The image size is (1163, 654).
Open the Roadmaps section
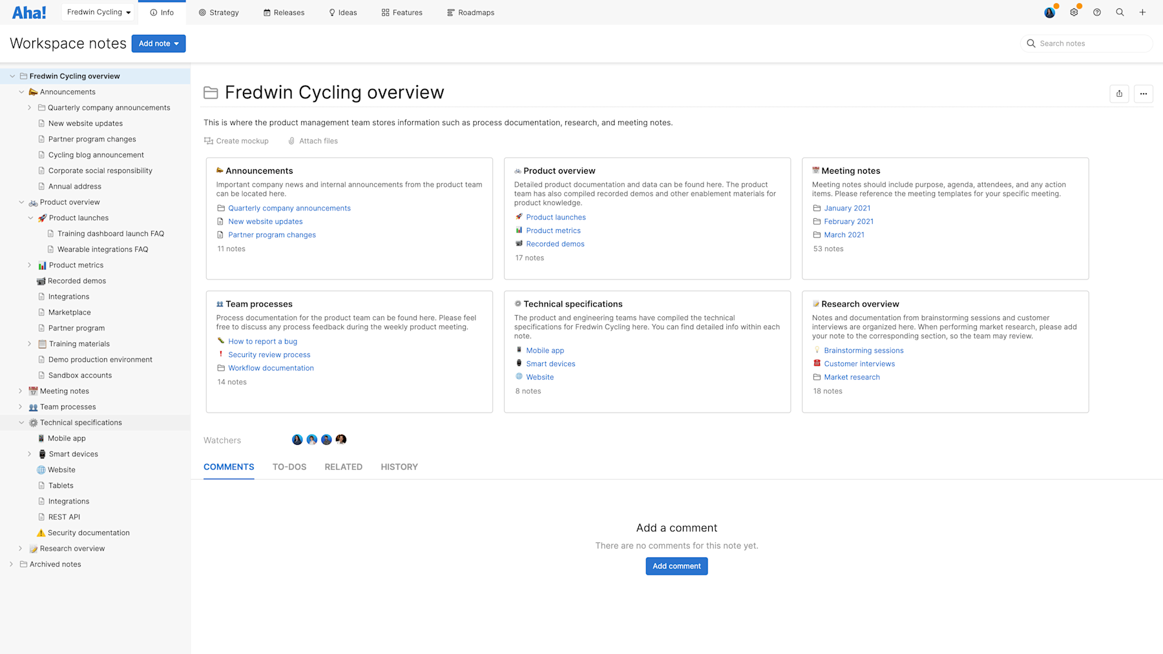pos(470,12)
